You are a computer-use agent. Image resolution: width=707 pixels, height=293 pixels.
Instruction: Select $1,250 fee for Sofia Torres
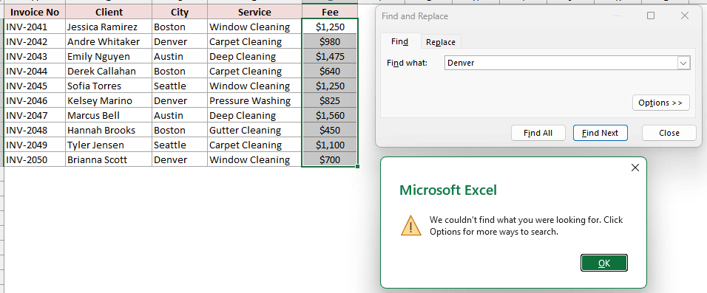point(330,86)
